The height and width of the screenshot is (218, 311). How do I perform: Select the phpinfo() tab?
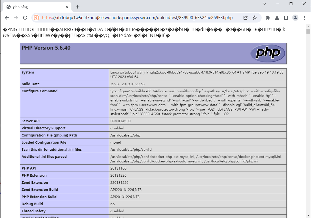(37, 7)
